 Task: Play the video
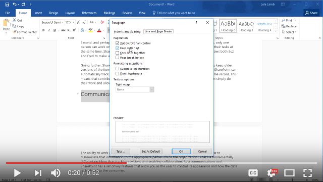(17, 173)
